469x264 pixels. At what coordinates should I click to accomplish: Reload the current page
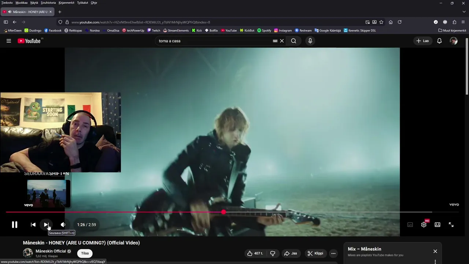pos(400,22)
